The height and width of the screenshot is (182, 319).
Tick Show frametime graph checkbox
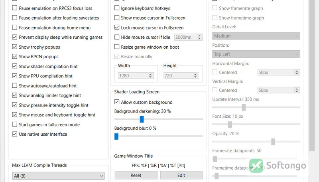(215, 18)
